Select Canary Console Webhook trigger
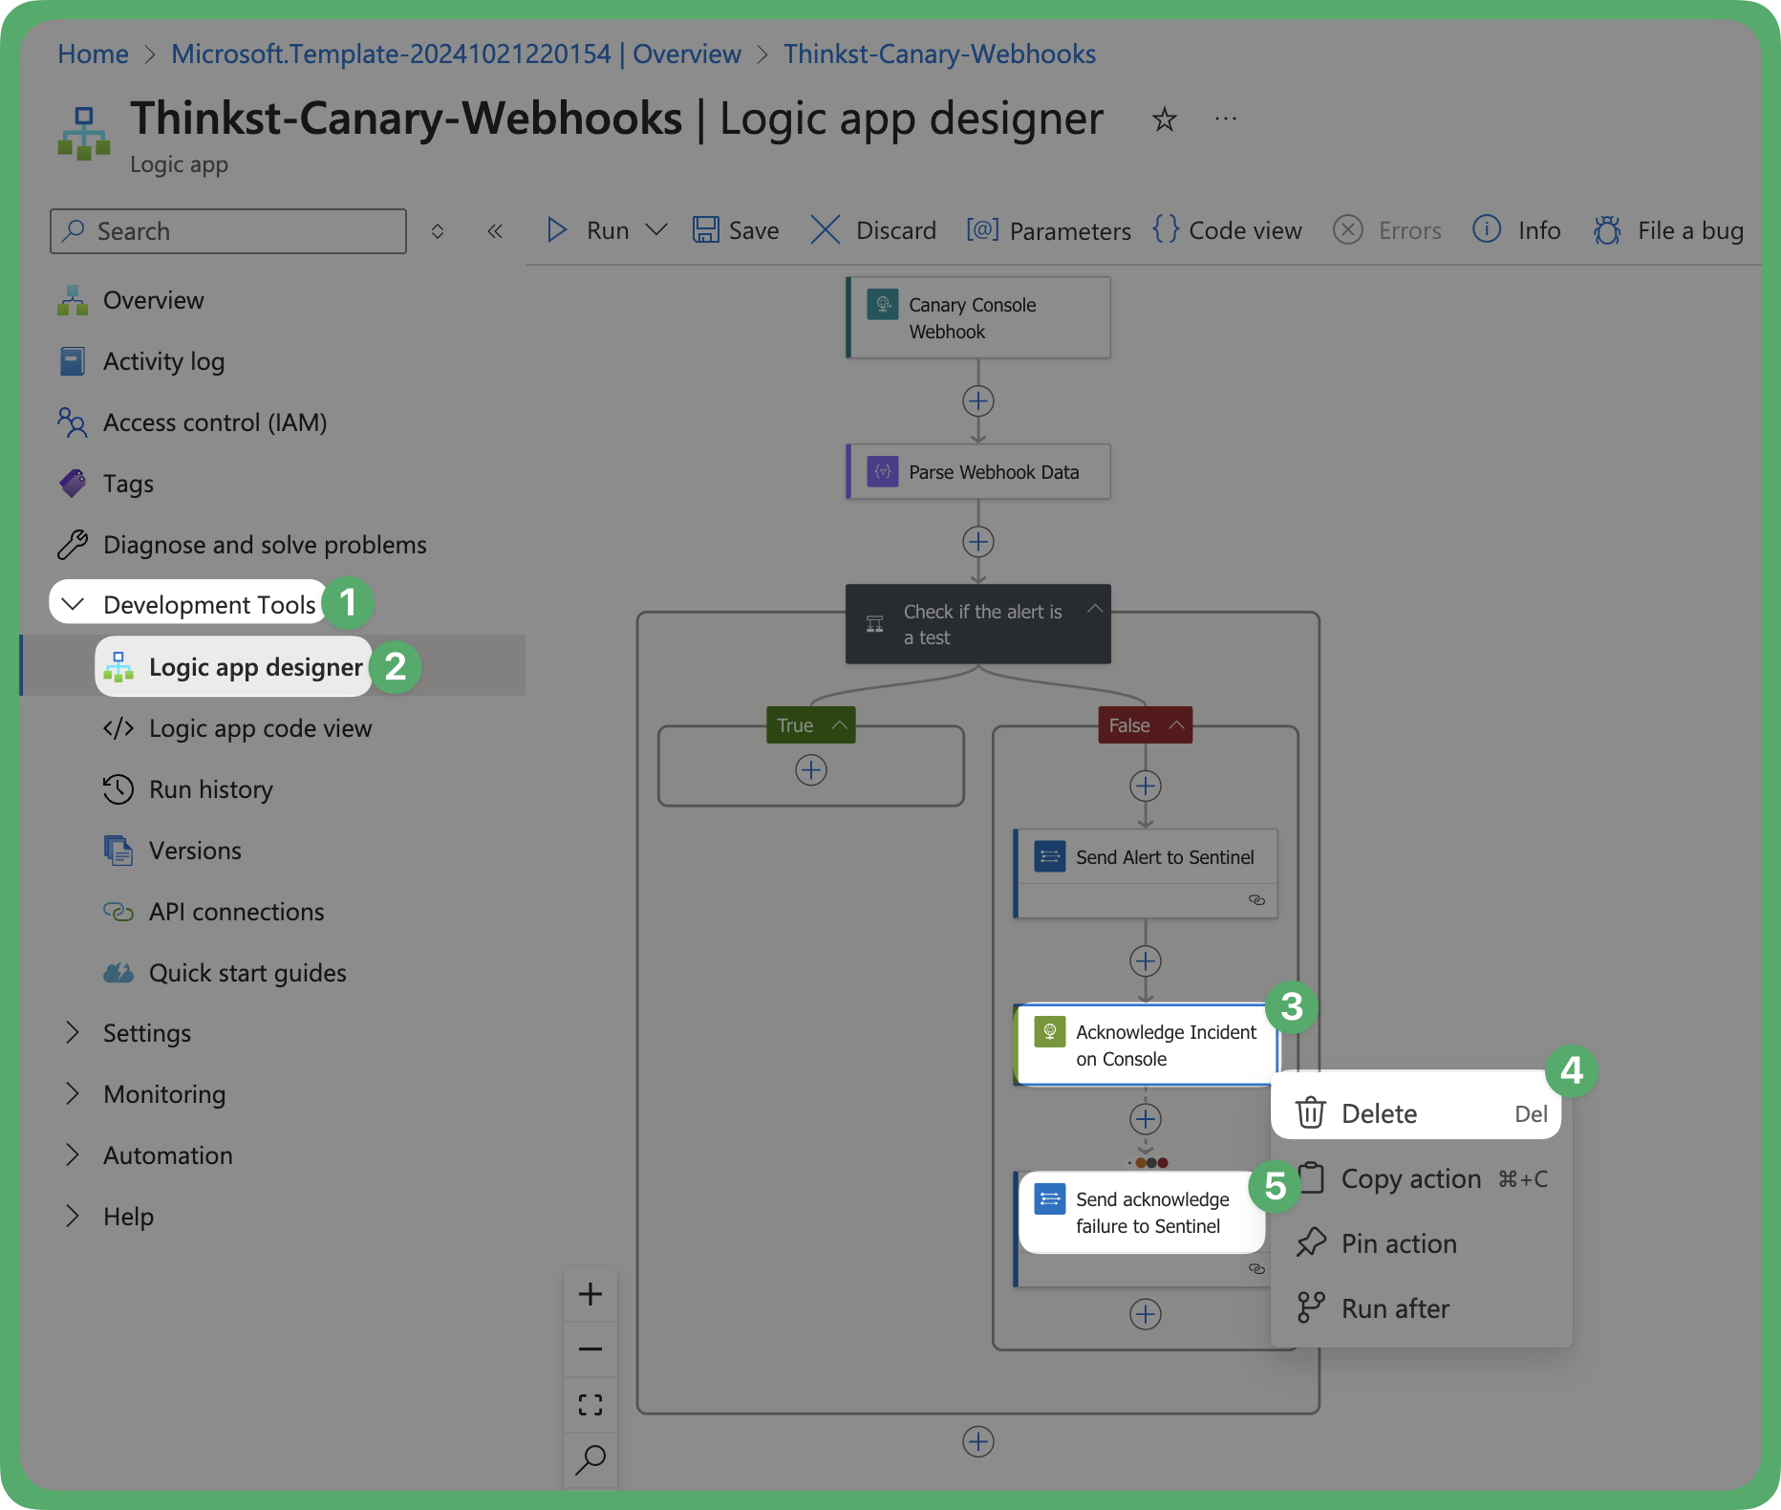Image resolution: width=1781 pixels, height=1510 pixels. 978,318
